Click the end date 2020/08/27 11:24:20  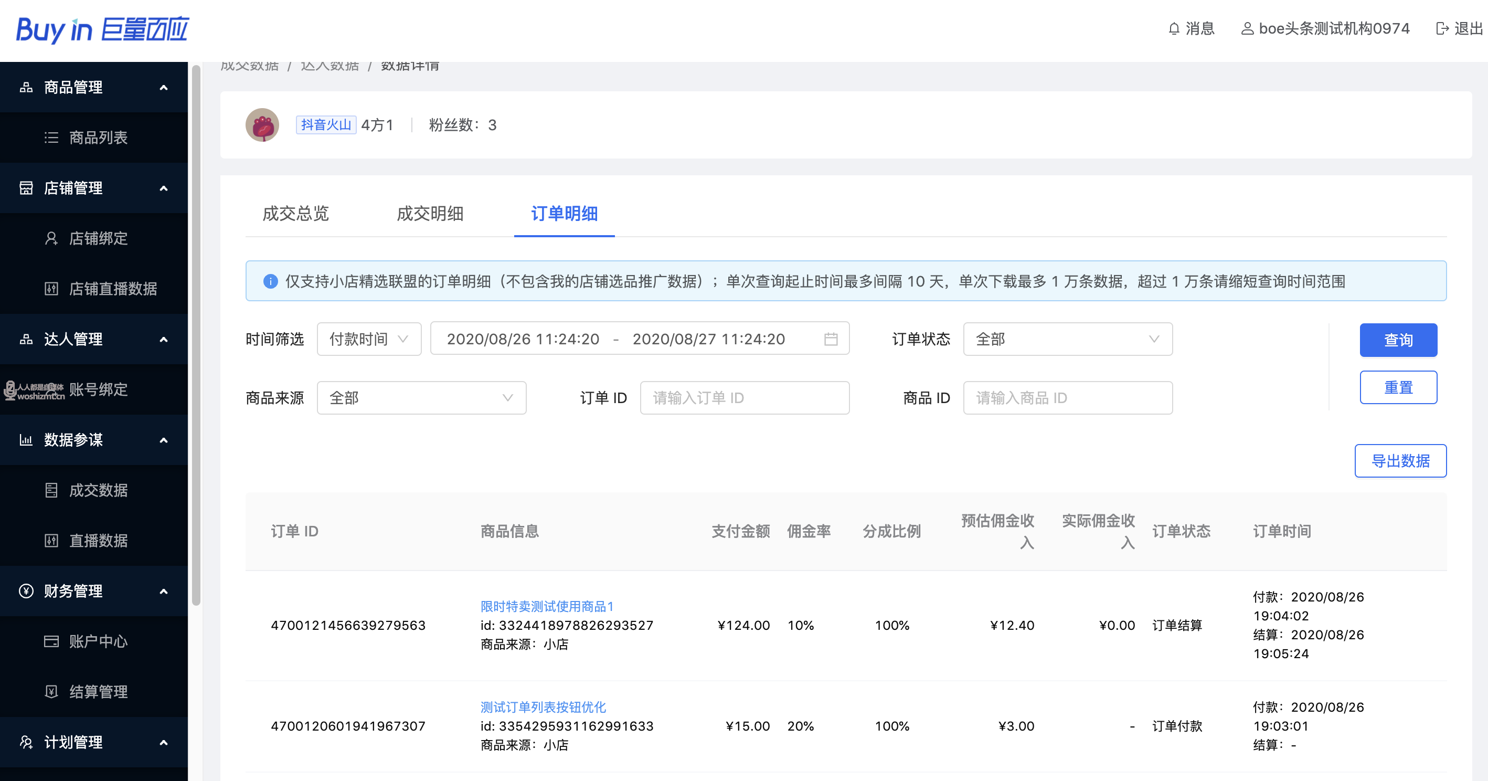(708, 339)
